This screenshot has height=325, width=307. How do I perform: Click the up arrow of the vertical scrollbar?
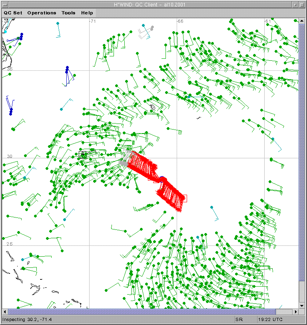[302, 21]
